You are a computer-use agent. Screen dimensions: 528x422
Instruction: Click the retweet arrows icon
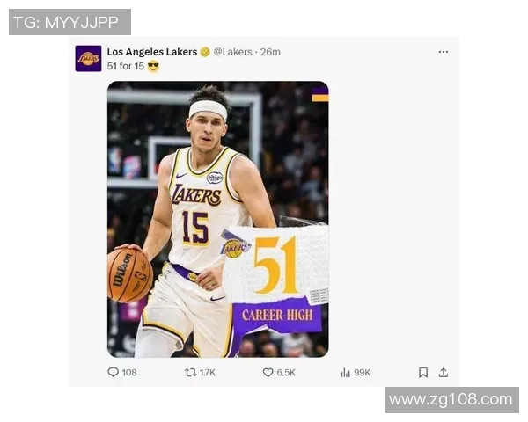click(190, 373)
